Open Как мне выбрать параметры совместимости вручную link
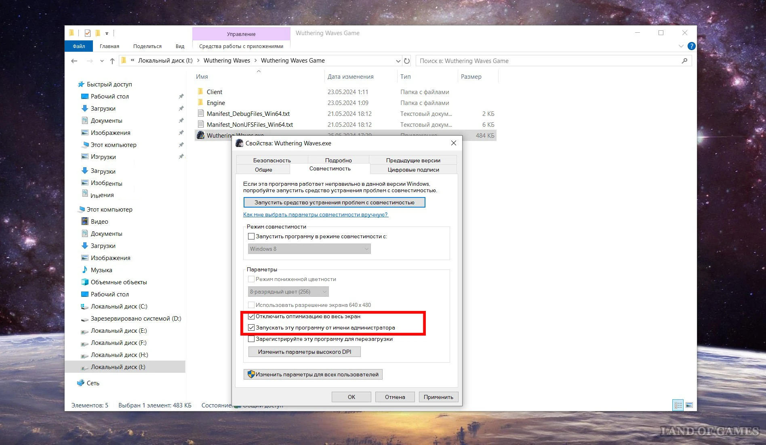The image size is (766, 445). point(316,214)
